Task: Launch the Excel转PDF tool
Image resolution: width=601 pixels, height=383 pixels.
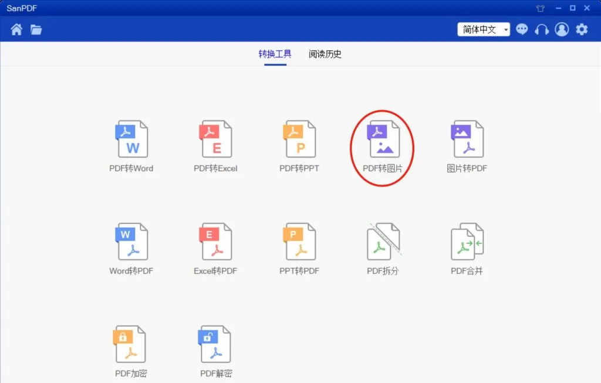Action: pos(215,249)
